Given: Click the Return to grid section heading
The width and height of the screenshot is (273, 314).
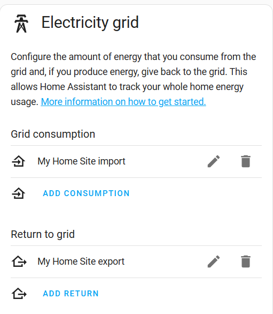Looking at the screenshot, I should coord(43,234).
